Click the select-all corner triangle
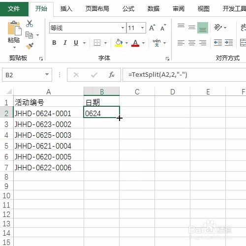 pyautogui.click(x=9, y=91)
